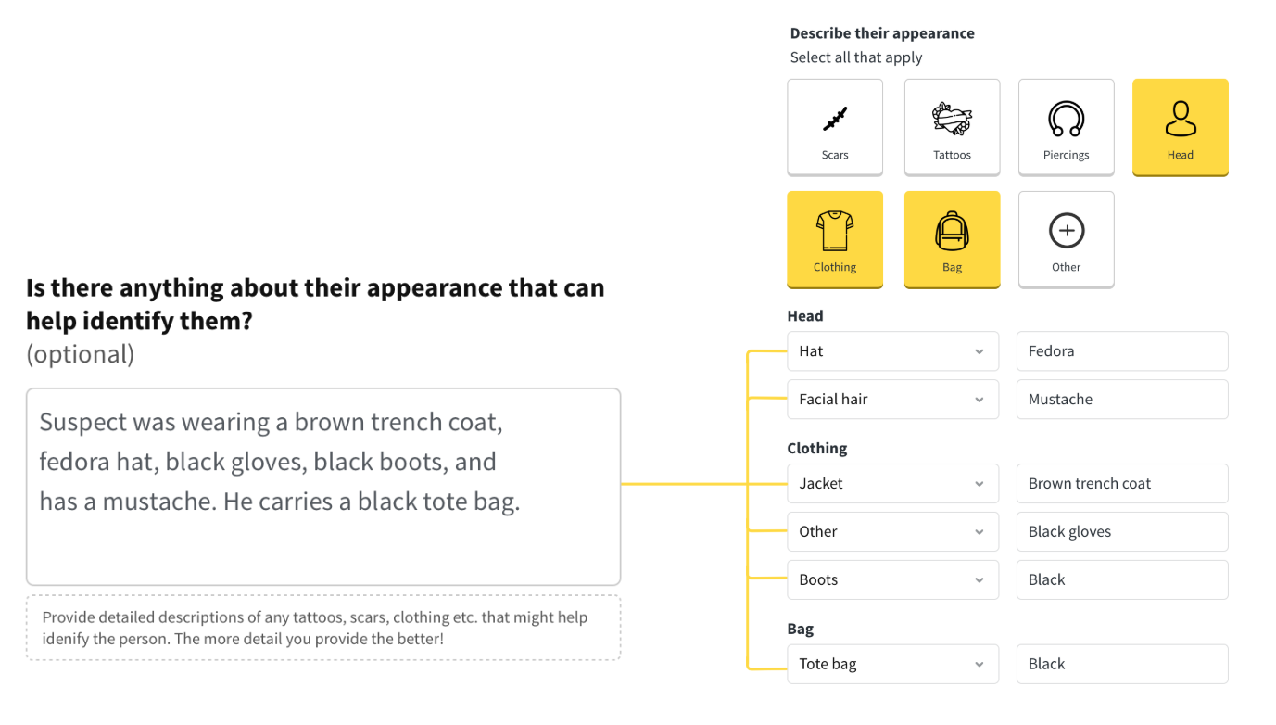This screenshot has height=725, width=1276.
Task: Click the Black bag description field
Action: pyautogui.click(x=1122, y=665)
